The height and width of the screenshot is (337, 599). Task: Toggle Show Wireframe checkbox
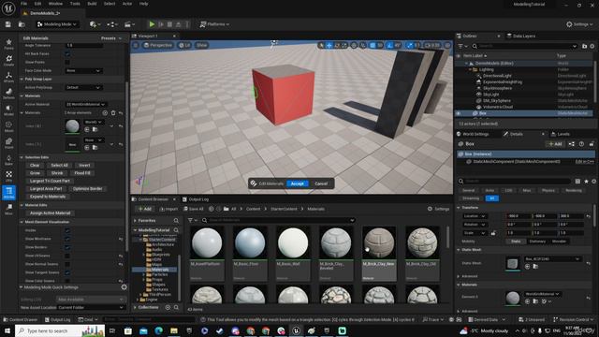tap(67, 239)
